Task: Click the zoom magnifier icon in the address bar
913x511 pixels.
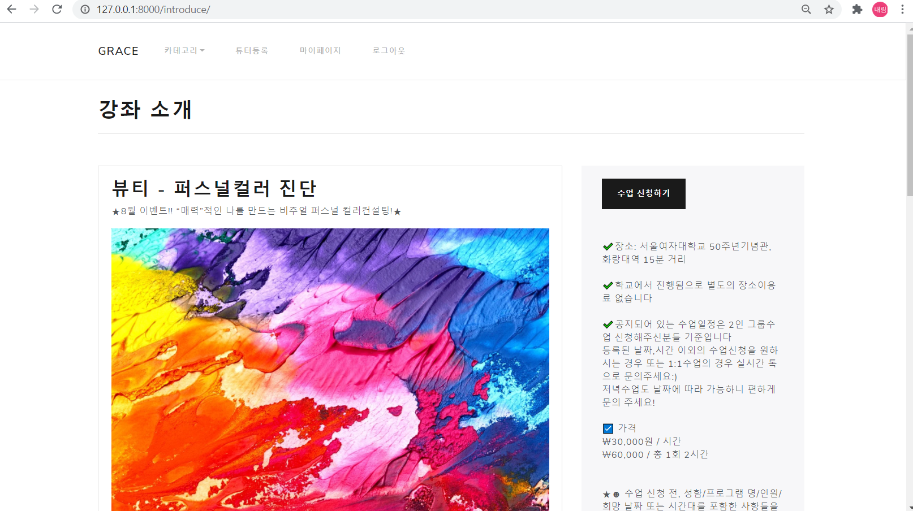Action: coord(806,9)
